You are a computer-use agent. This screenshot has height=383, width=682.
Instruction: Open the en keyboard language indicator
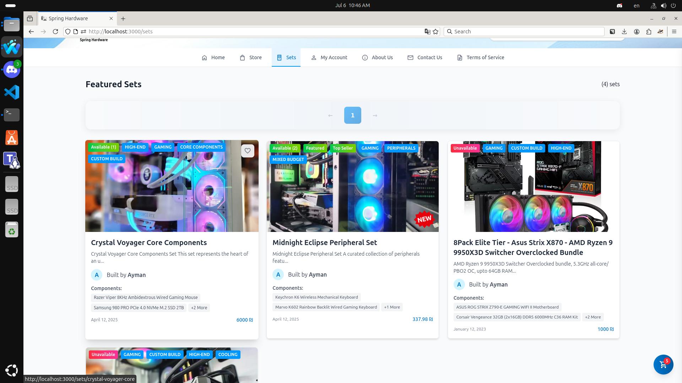tap(637, 5)
